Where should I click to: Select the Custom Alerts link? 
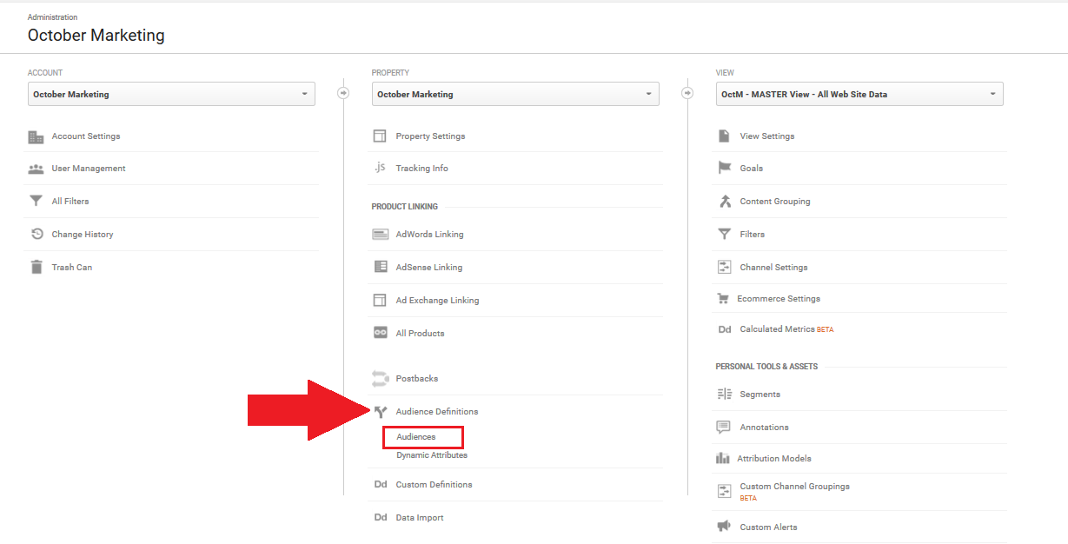768,527
